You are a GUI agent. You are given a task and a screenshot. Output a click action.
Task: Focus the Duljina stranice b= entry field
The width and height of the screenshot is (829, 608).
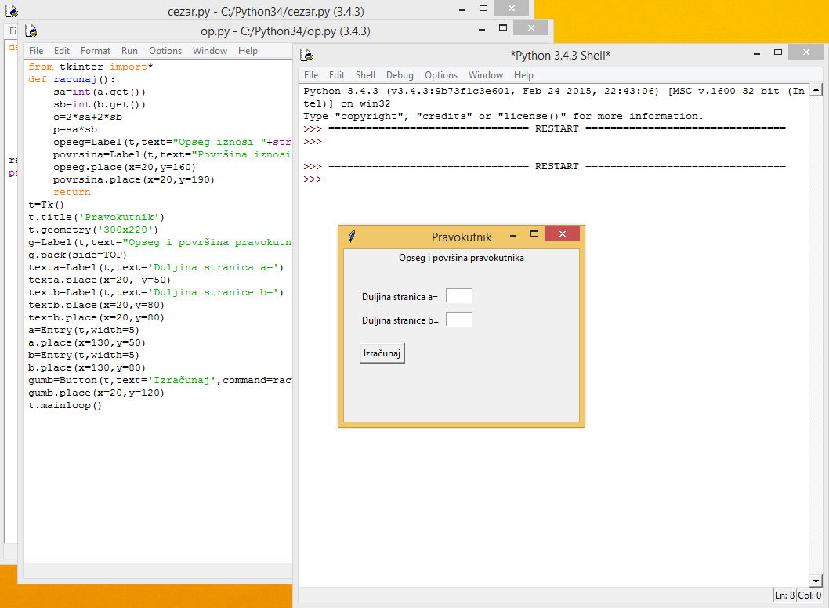tap(459, 320)
